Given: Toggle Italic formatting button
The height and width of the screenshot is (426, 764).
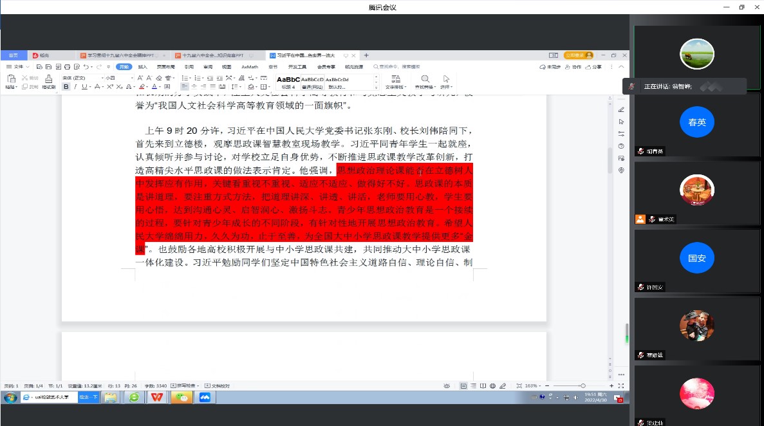Looking at the screenshot, I should coord(75,86).
